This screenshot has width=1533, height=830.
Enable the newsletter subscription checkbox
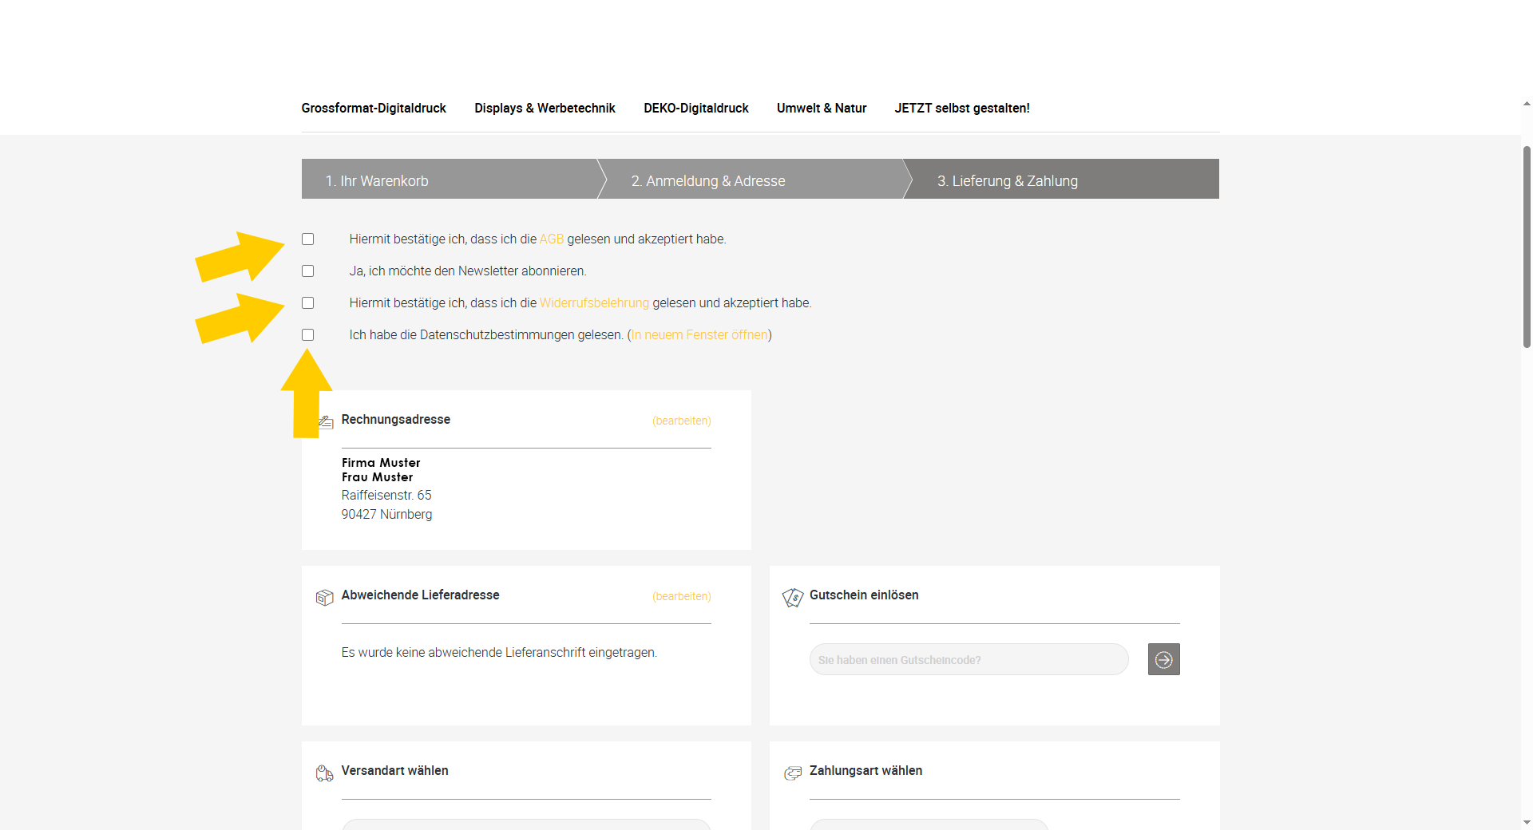(308, 271)
